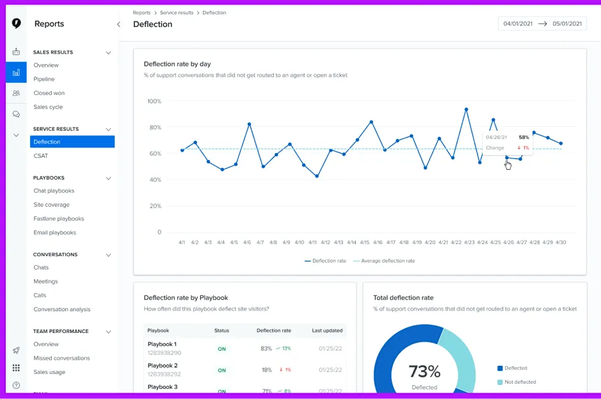
Task: Open the help question mark icon
Action: click(16, 386)
